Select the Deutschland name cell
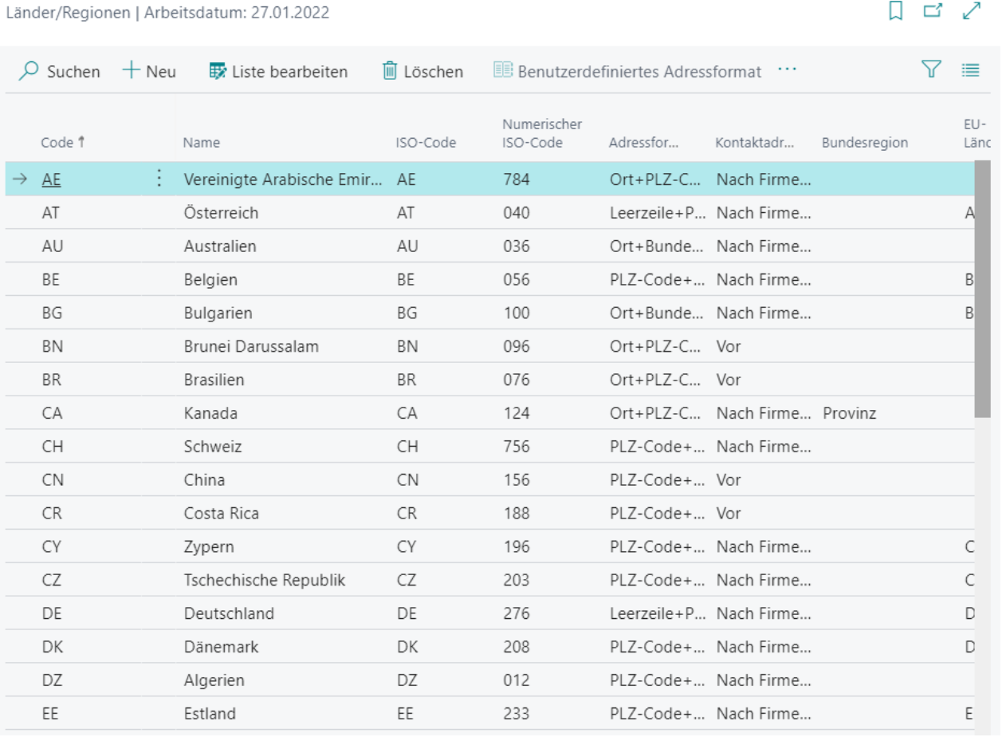1002x737 pixels. point(229,614)
